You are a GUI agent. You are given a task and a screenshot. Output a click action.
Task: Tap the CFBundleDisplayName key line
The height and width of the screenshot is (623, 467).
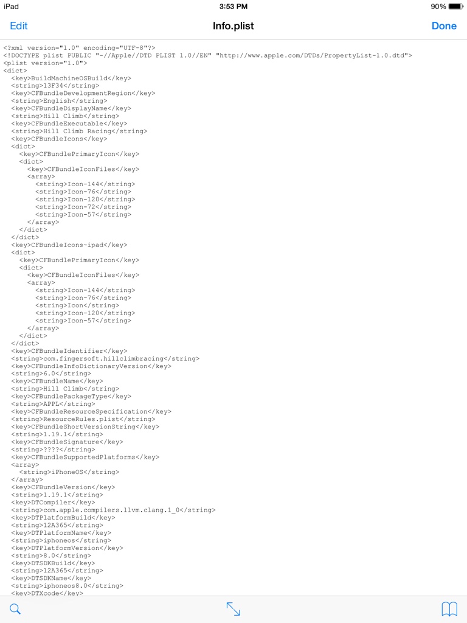coord(71,108)
